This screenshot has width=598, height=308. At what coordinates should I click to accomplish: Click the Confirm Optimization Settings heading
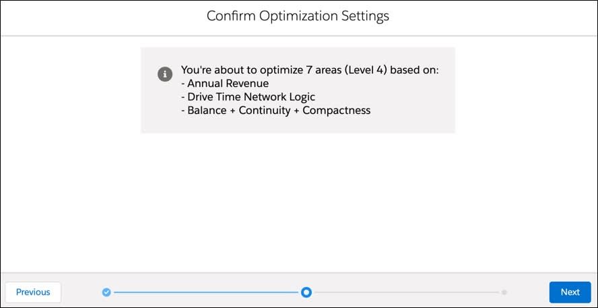coord(298,16)
